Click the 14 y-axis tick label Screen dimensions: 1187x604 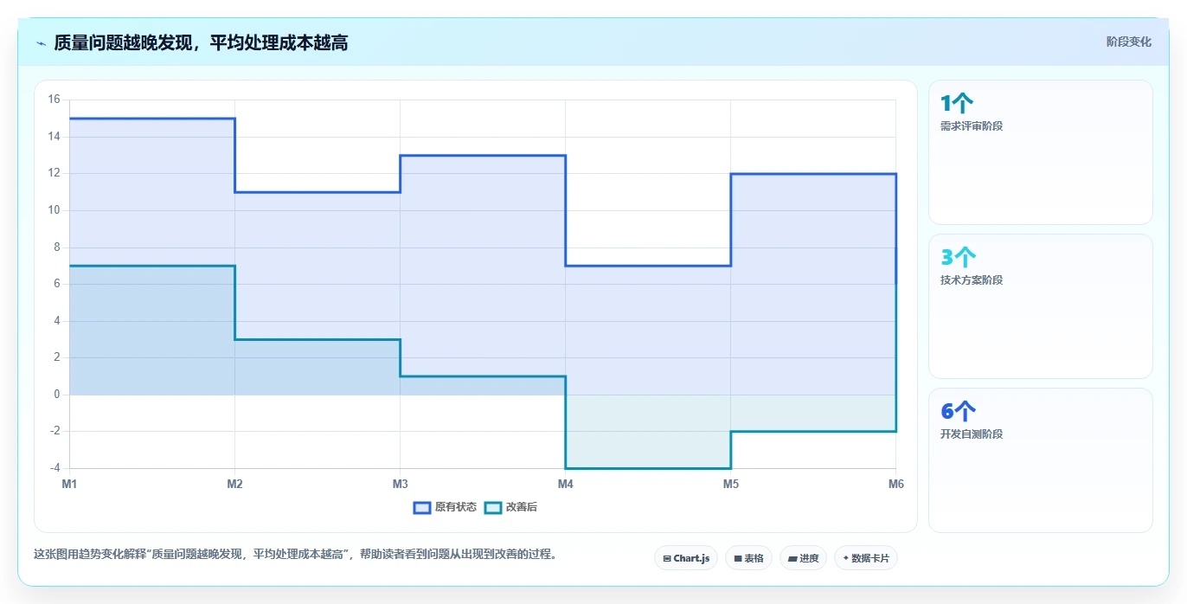point(54,137)
